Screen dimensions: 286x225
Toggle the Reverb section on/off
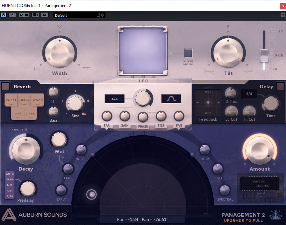point(6,87)
